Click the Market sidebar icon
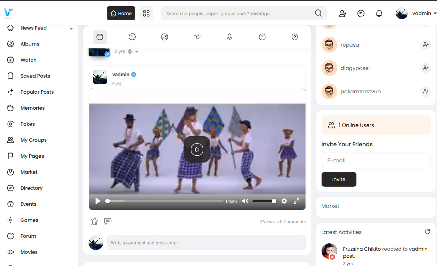This screenshot has width=437, height=266. pyautogui.click(x=10, y=172)
